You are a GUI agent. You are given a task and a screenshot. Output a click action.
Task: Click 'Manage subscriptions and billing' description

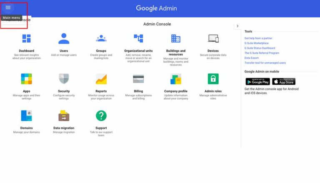(138, 97)
